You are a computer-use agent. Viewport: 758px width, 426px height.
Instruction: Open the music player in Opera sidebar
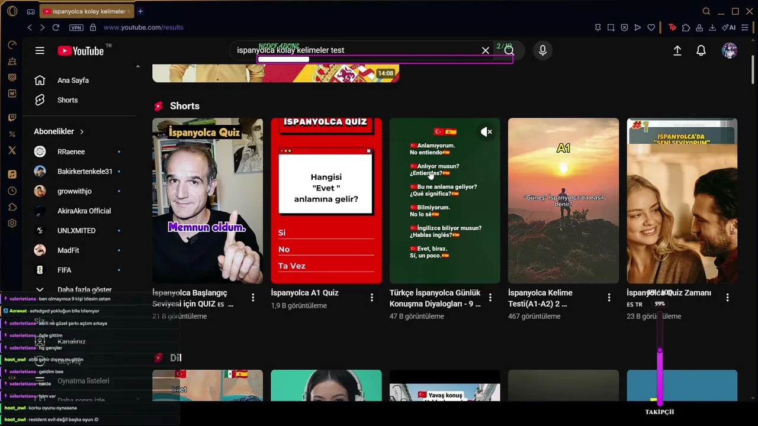(12, 175)
